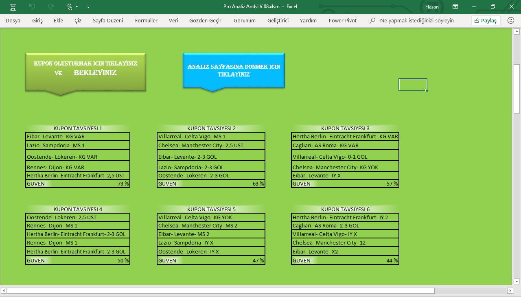Open the Power Pivot tab
This screenshot has height=297, width=521.
pyautogui.click(x=343, y=20)
